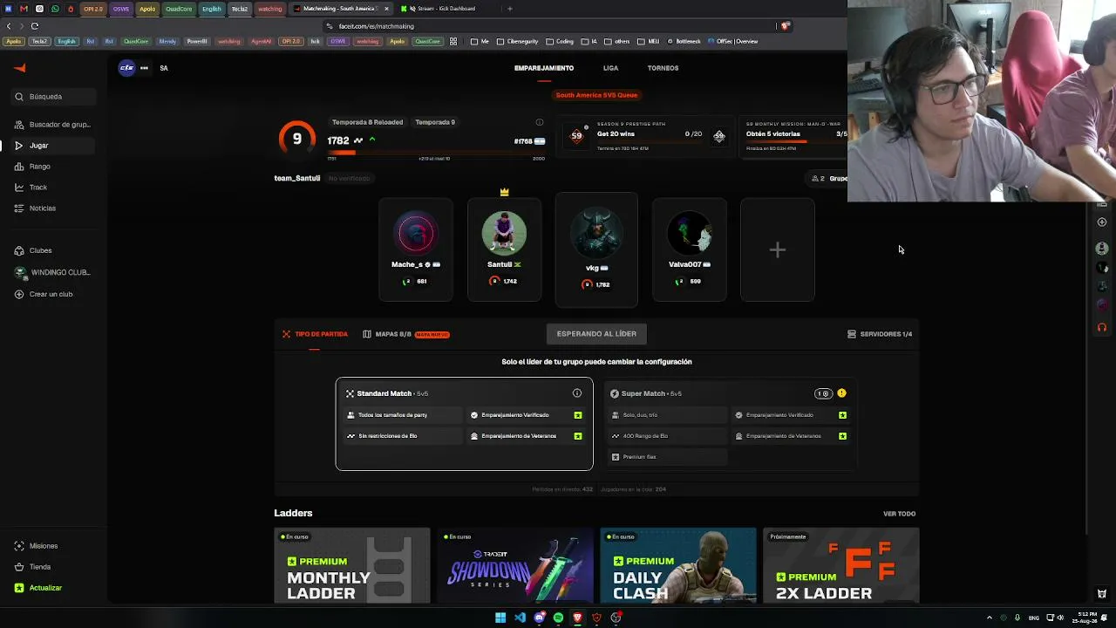
Task: Select Jugar in the sidebar
Action: tap(52, 146)
